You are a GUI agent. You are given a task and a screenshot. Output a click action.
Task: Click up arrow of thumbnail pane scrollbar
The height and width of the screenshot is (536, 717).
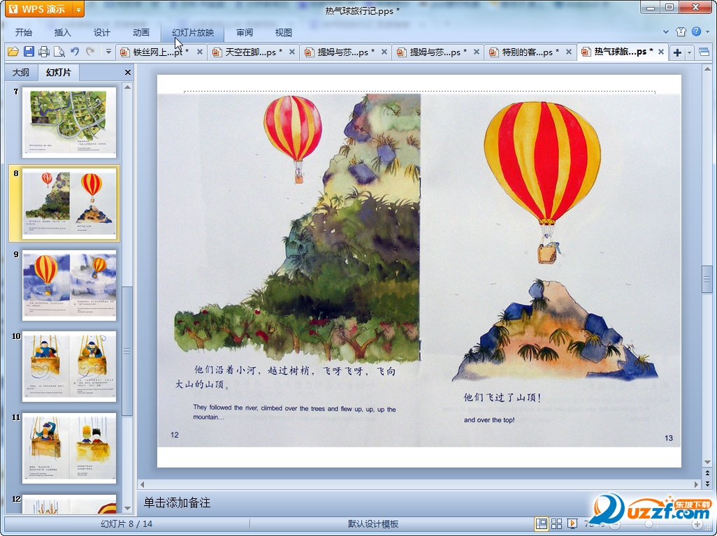[128, 87]
